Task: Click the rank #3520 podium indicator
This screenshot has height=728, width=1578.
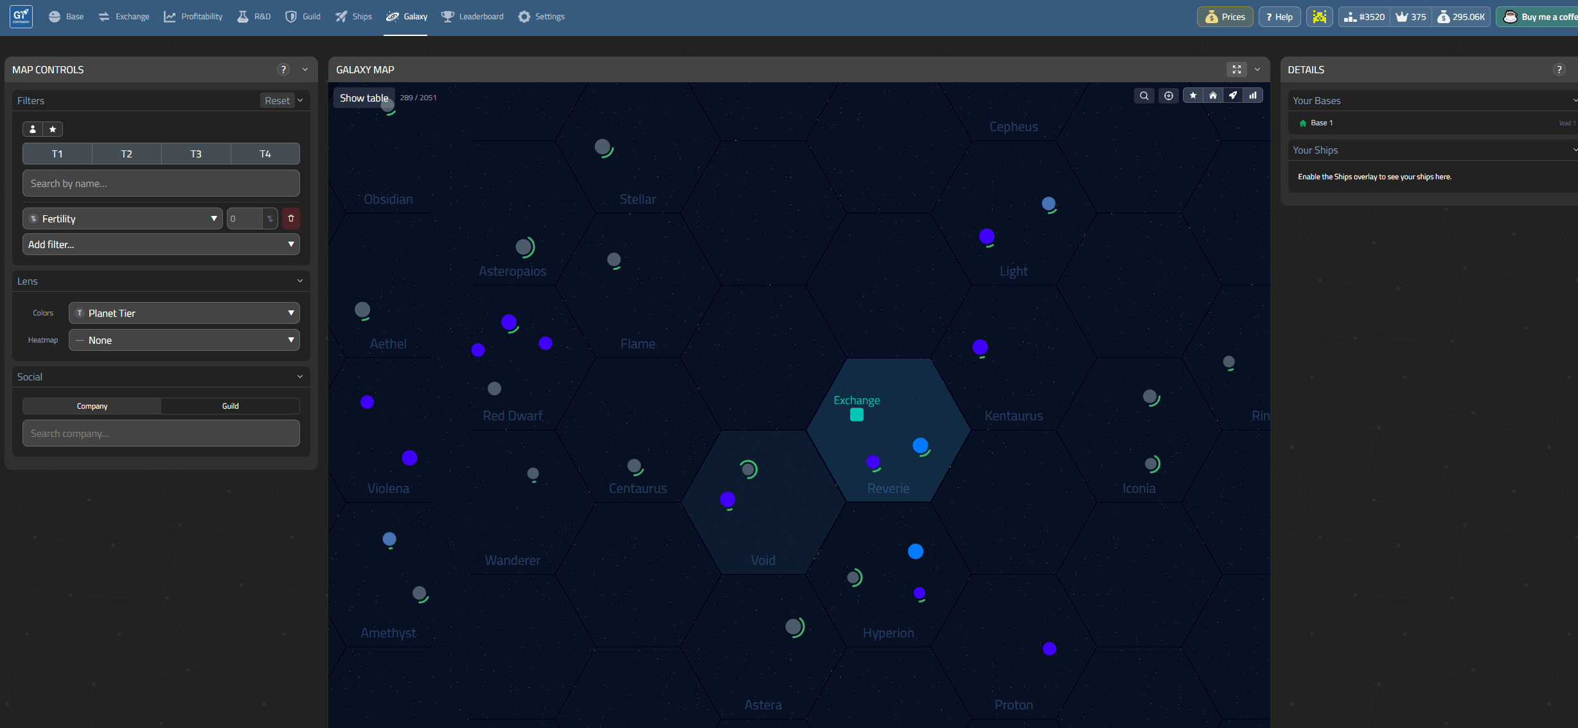Action: coord(1364,17)
